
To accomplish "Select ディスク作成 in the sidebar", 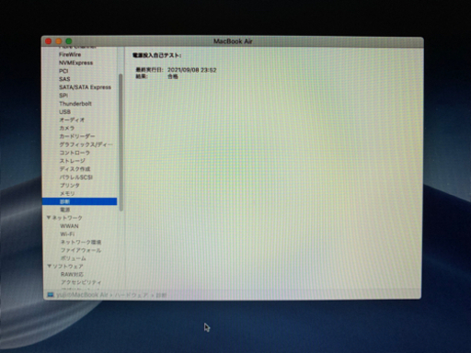I will (75, 169).
